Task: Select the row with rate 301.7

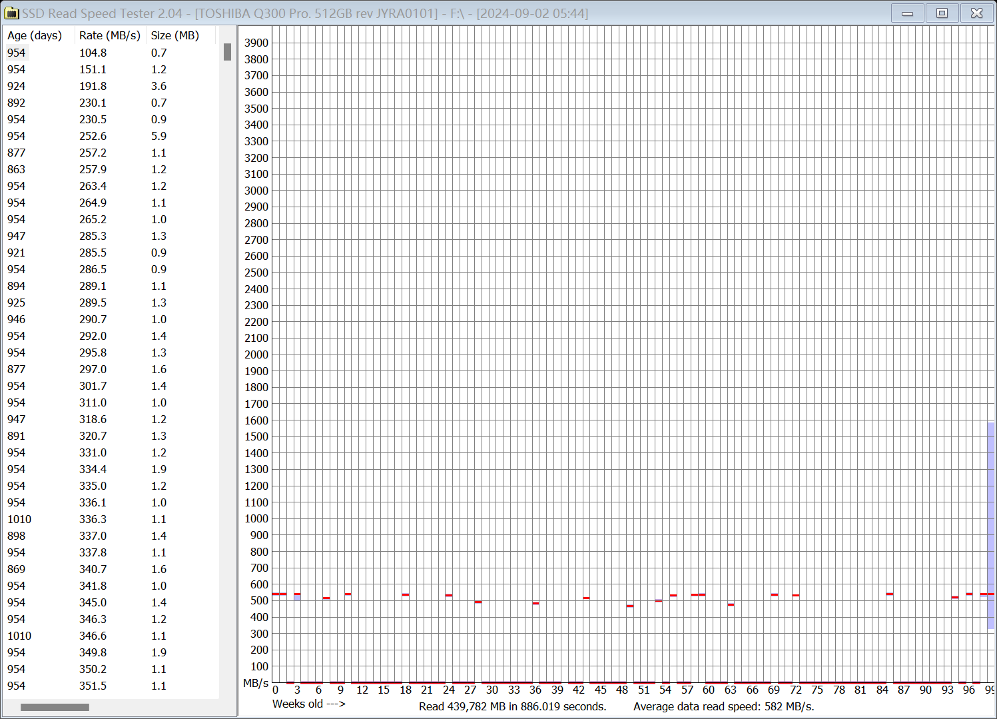Action: coord(111,386)
